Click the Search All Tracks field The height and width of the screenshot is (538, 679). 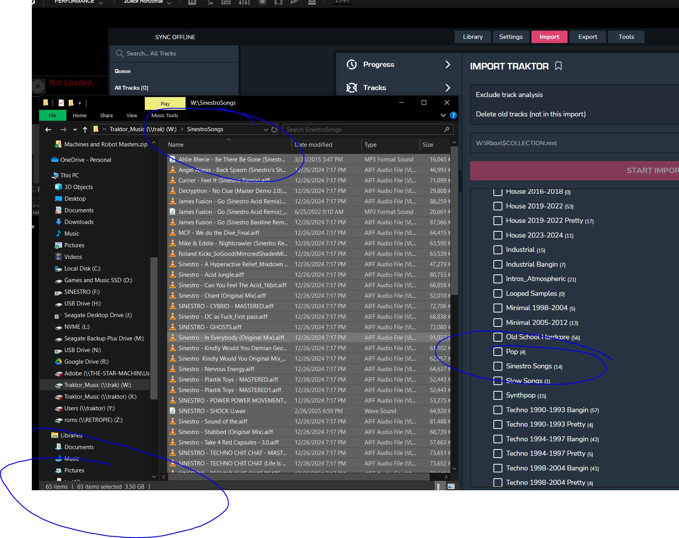[x=175, y=54]
